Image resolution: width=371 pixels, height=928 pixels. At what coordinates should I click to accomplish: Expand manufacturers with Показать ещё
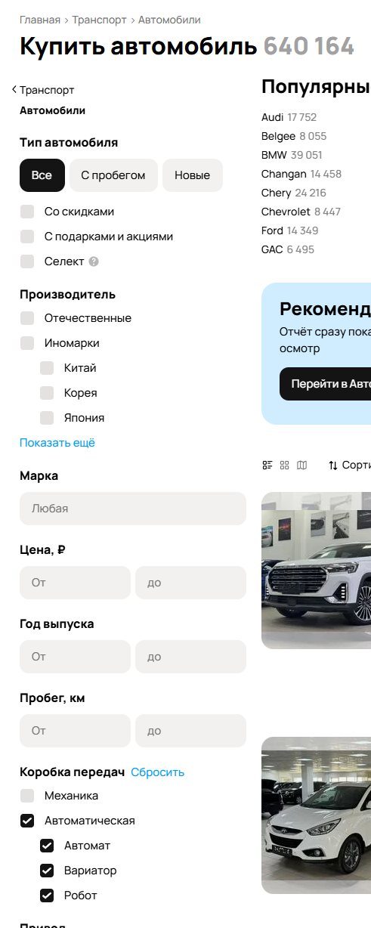coord(57,443)
